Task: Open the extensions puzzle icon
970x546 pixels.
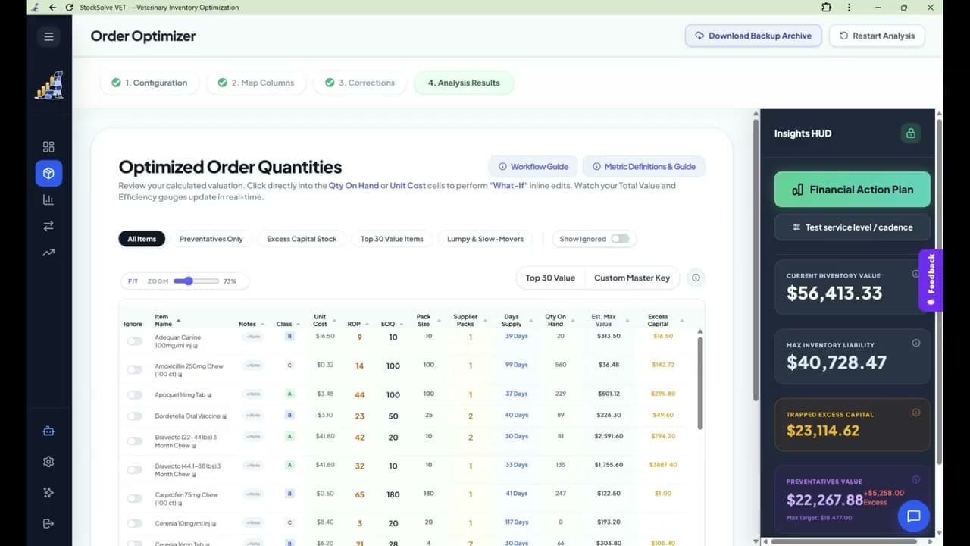Action: 827,8
